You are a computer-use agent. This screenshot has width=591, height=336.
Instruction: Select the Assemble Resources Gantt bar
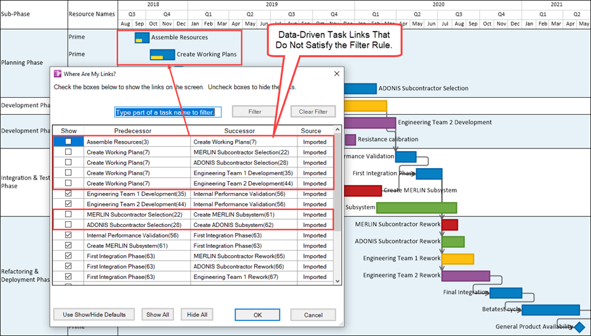click(x=142, y=37)
